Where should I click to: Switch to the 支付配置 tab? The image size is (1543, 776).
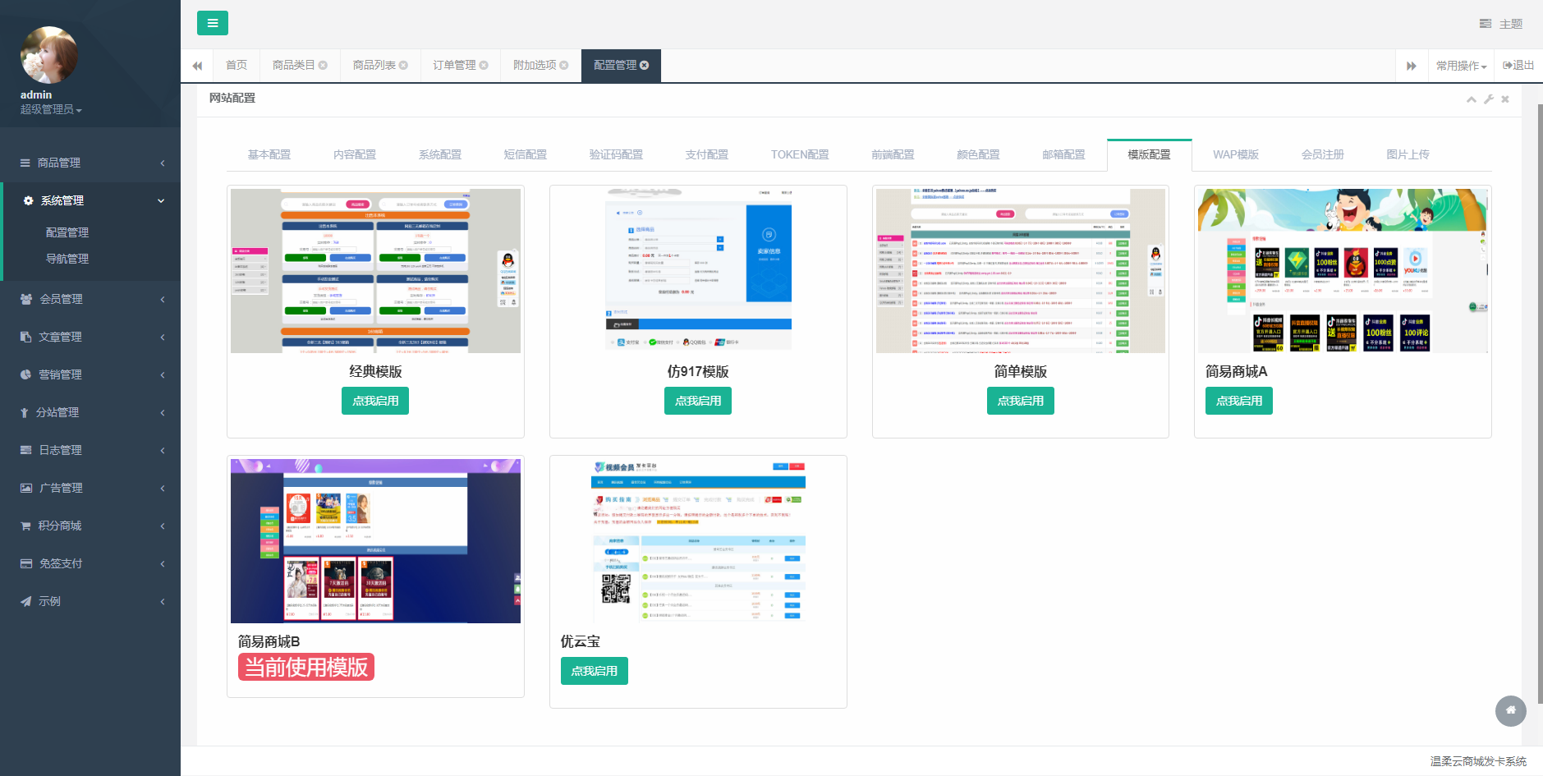706,154
